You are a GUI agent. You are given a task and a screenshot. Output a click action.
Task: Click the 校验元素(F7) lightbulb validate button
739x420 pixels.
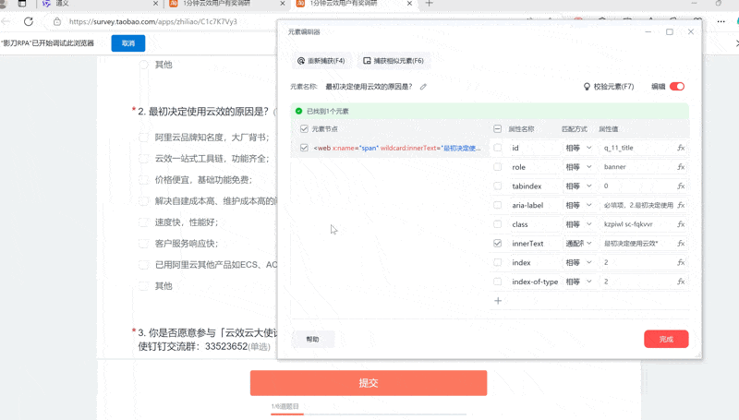[608, 87]
